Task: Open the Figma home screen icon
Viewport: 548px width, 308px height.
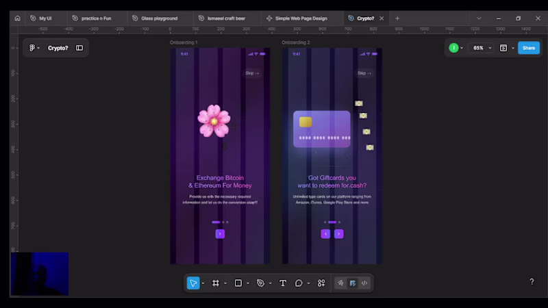Action: coord(17,18)
